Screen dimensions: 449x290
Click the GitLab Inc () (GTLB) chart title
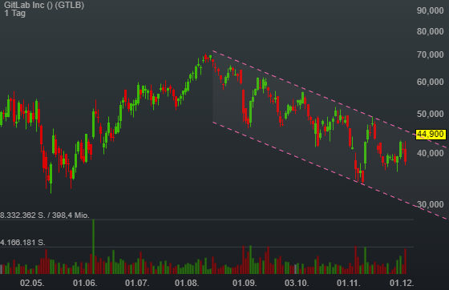(x=44, y=5)
